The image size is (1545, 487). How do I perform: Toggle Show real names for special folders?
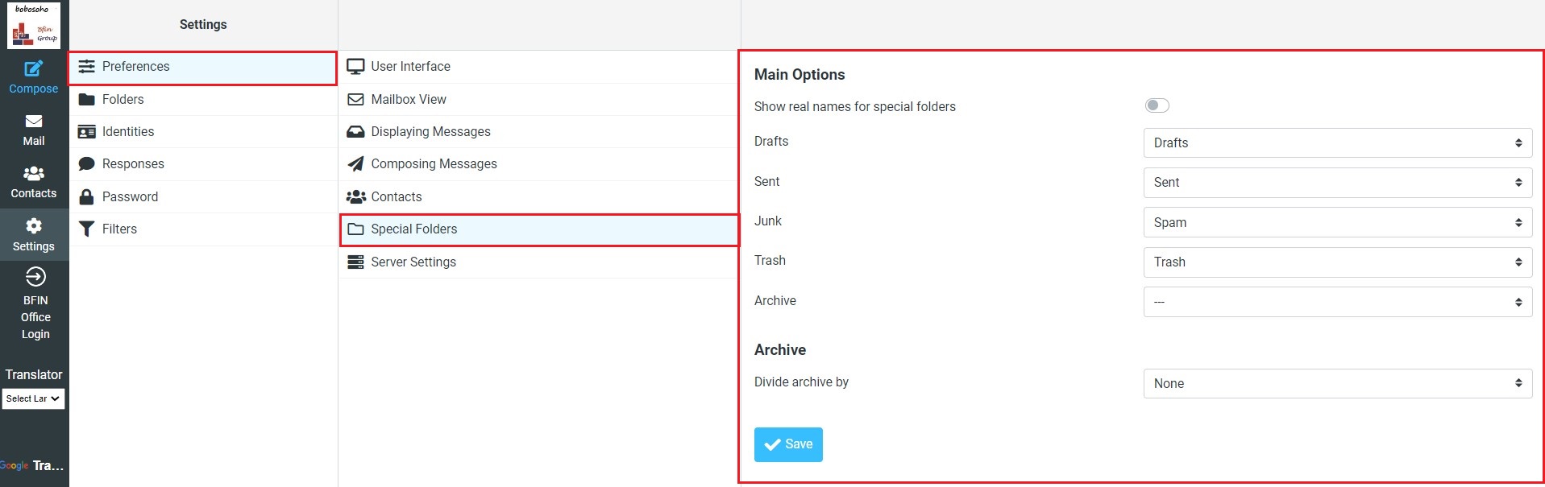[1157, 106]
